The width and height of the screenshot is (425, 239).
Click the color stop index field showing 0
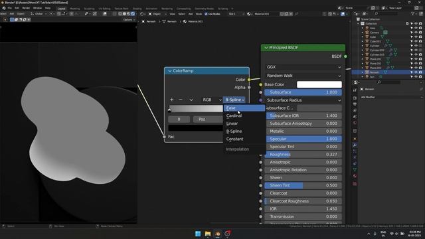pos(179,119)
